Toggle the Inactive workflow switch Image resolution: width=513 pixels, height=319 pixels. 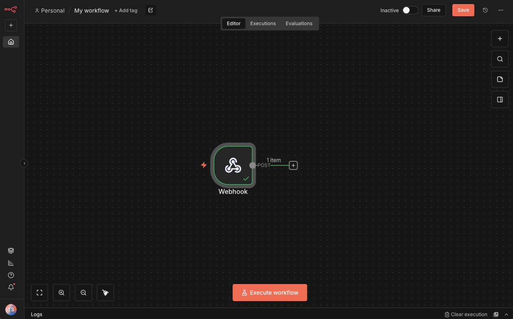[x=410, y=10]
